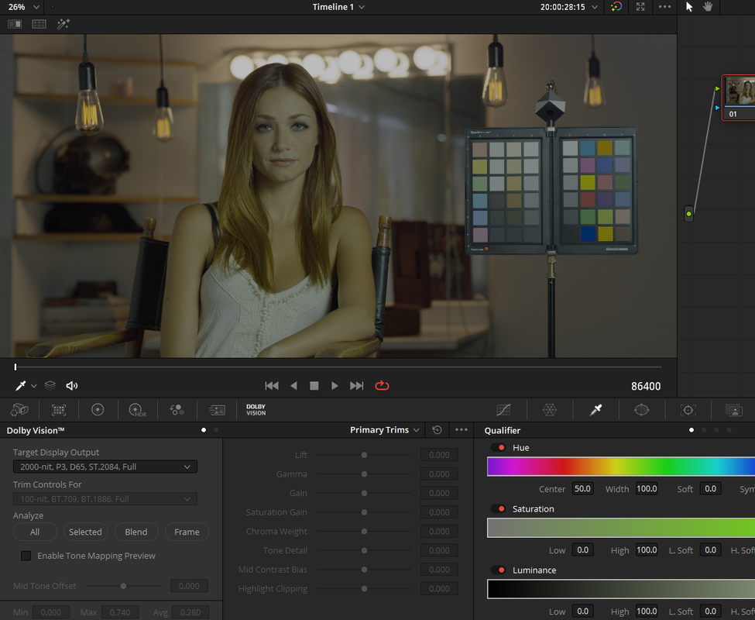Toggle the audio mute speaker icon

(x=72, y=385)
